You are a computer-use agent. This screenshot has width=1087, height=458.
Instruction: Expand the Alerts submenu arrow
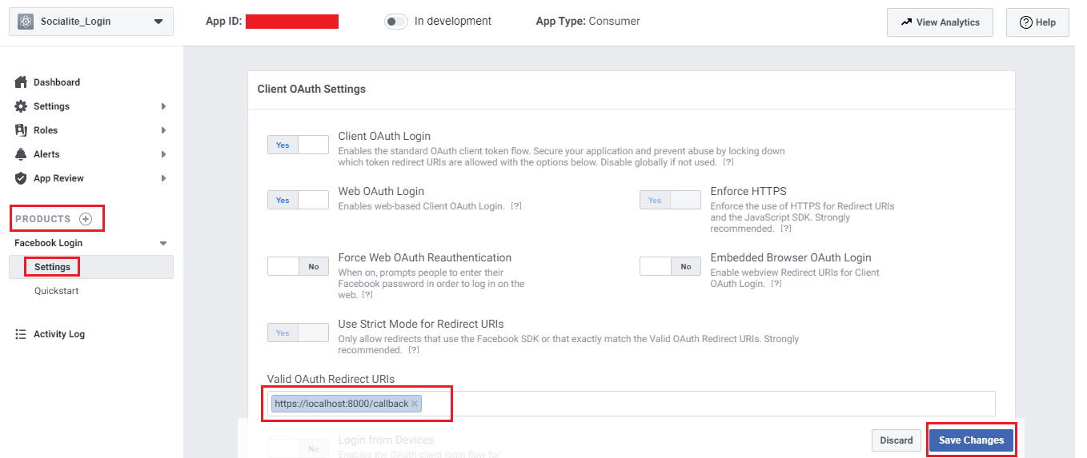(163, 154)
